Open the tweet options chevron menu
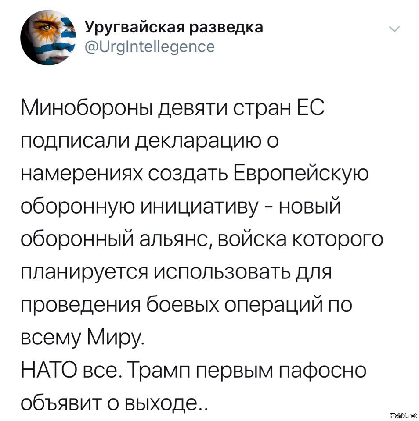 click(x=394, y=29)
